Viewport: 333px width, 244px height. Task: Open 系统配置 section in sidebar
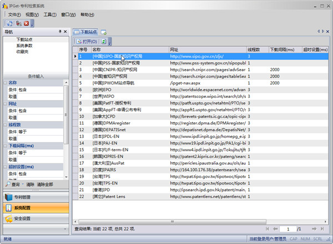point(36,208)
